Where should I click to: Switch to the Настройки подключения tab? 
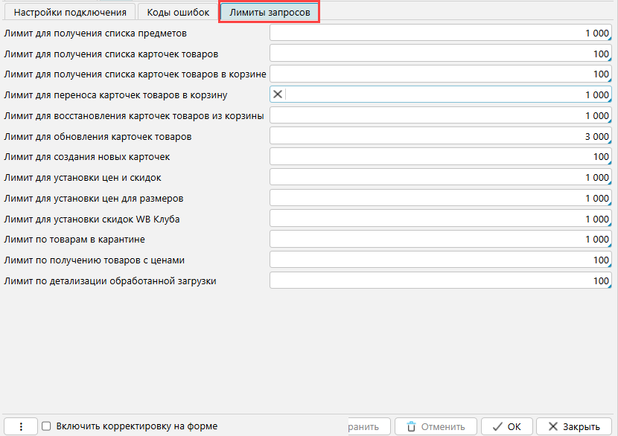[x=70, y=12]
